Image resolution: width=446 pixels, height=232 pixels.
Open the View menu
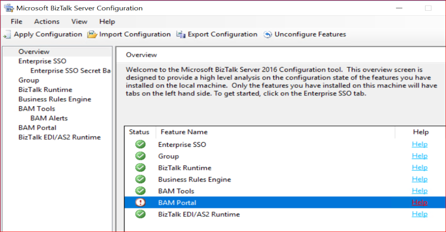pos(79,21)
